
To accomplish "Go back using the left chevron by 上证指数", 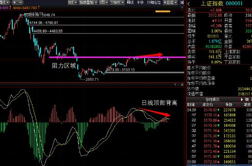I will click(x=189, y=4).
